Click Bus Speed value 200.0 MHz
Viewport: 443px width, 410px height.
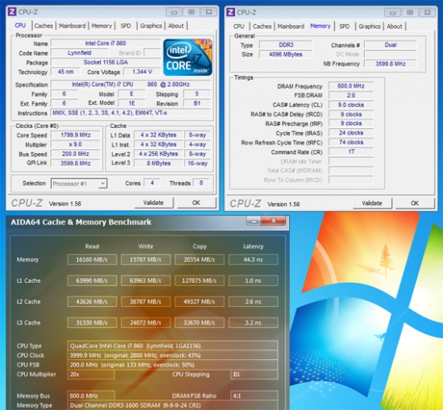click(76, 154)
